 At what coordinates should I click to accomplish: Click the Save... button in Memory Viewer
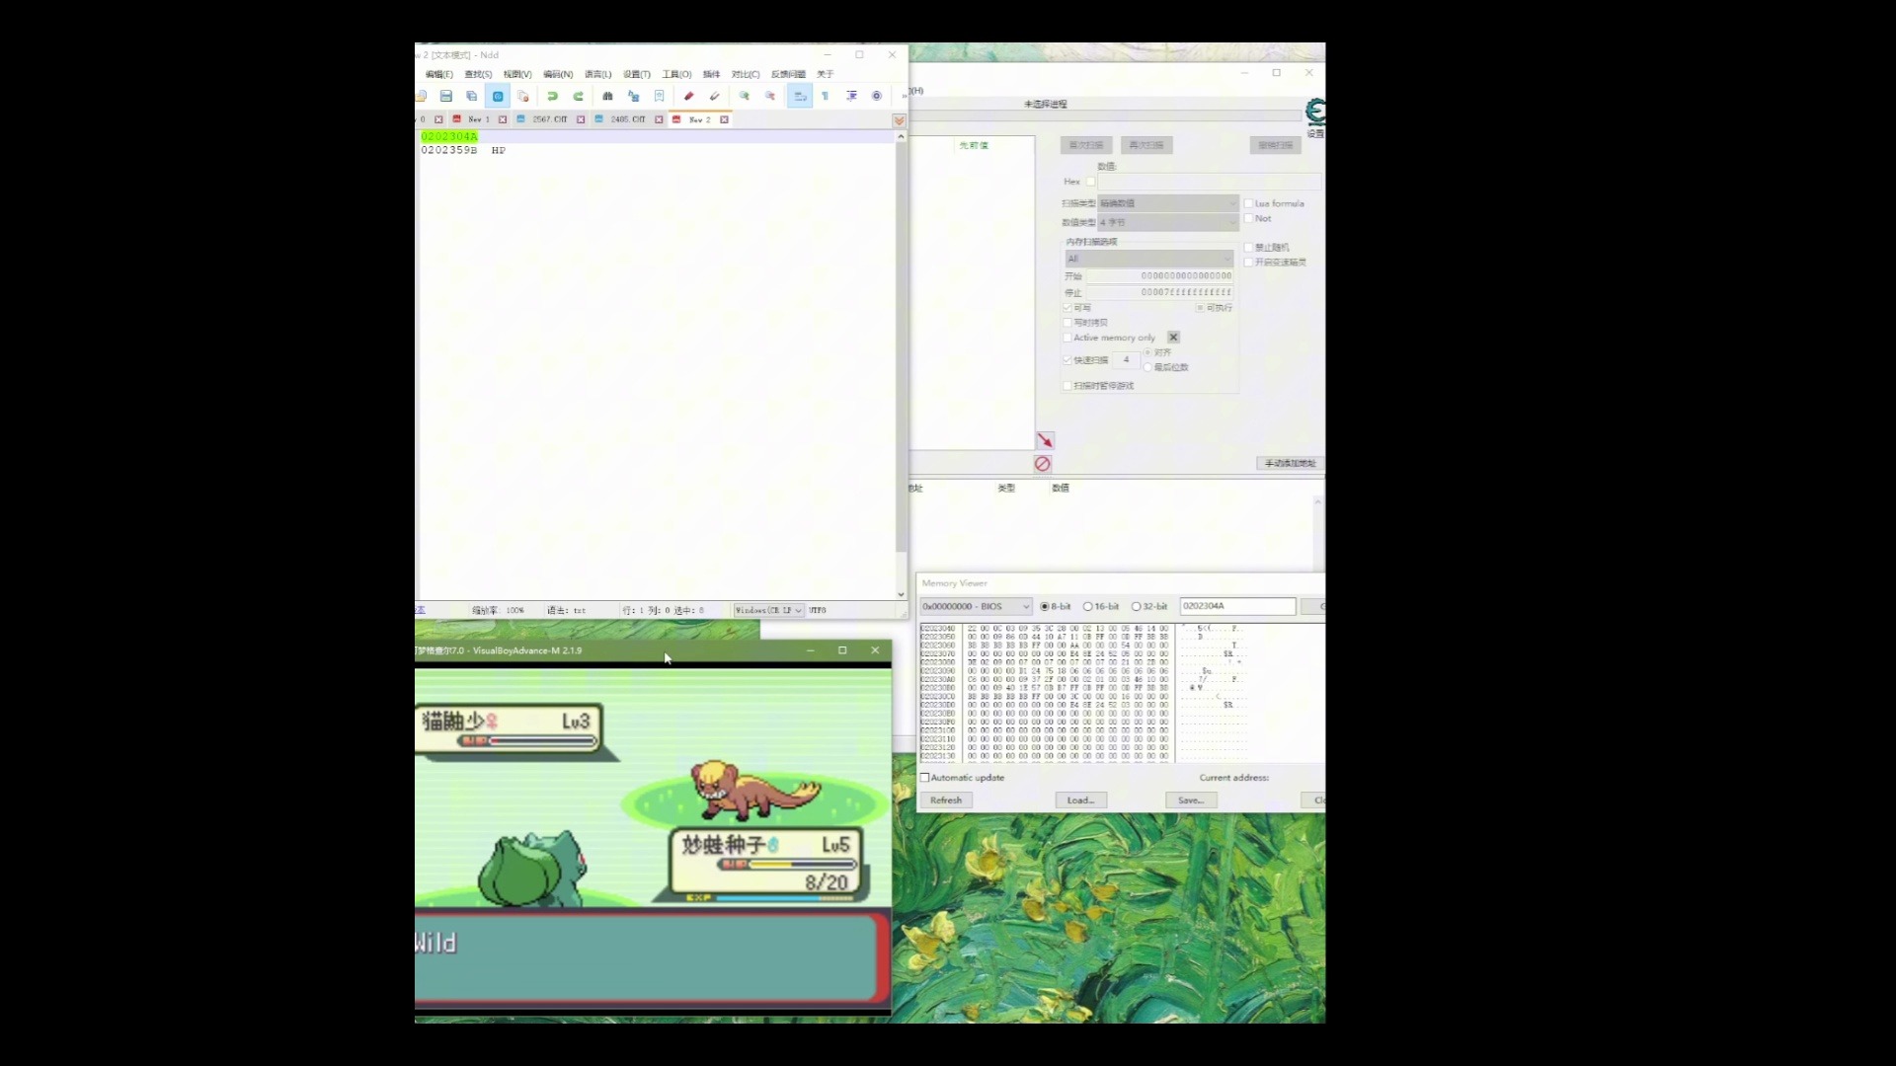pos(1191,800)
